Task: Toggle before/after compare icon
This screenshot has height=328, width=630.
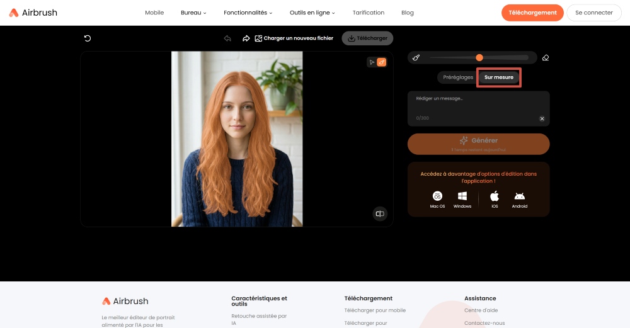Action: [380, 213]
